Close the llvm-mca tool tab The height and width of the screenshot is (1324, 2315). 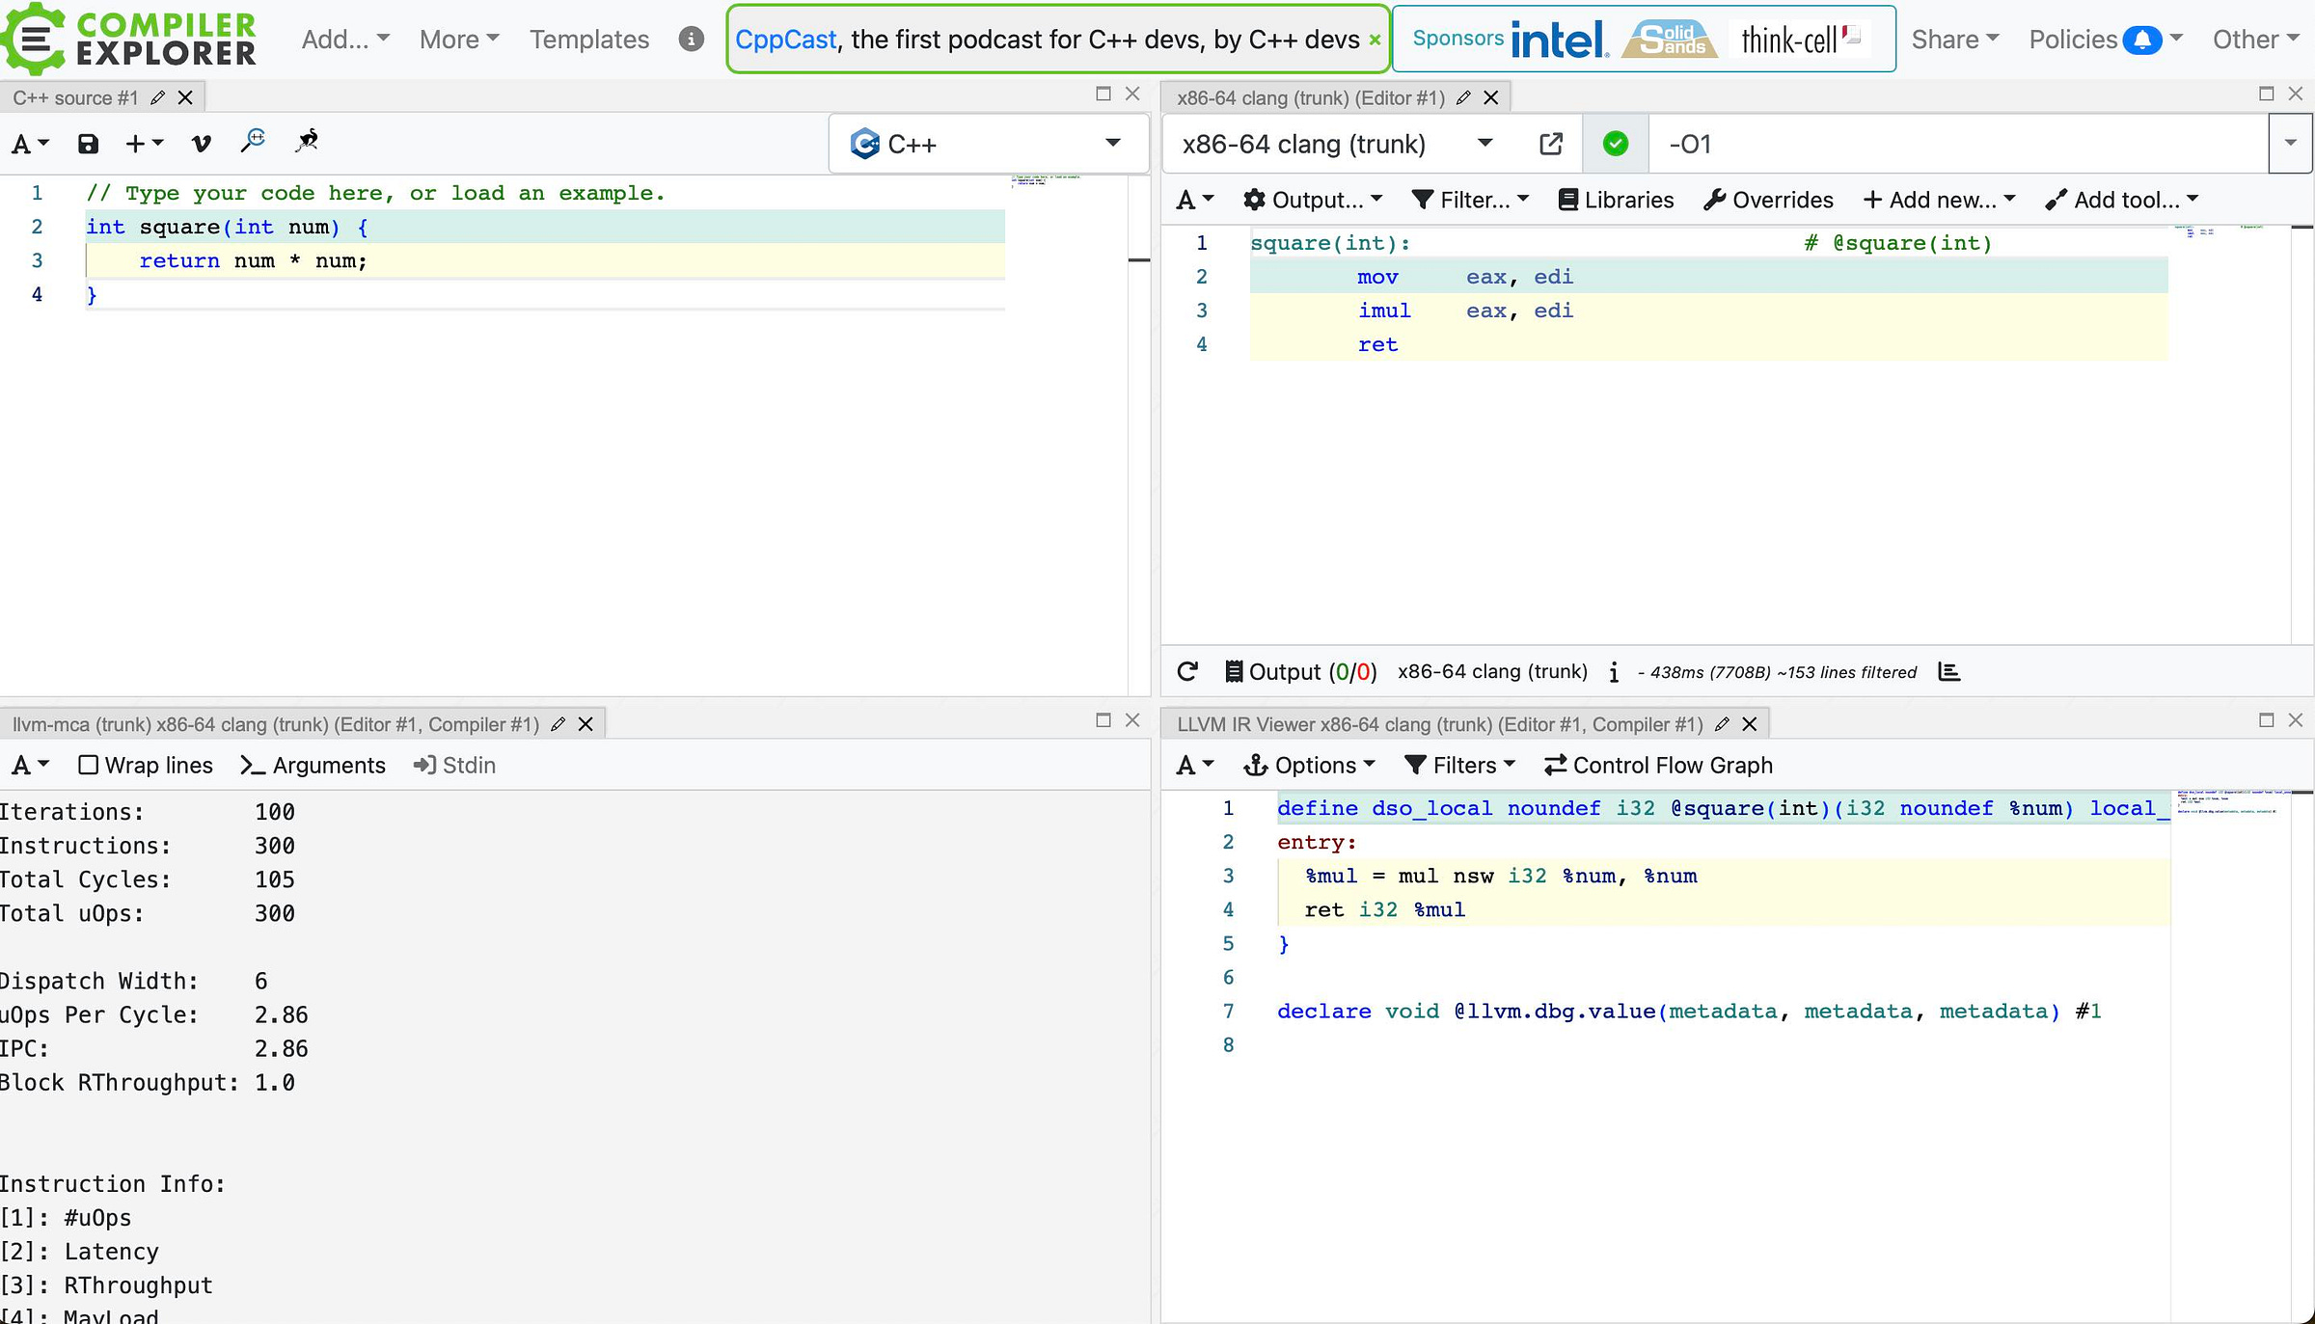coord(585,724)
